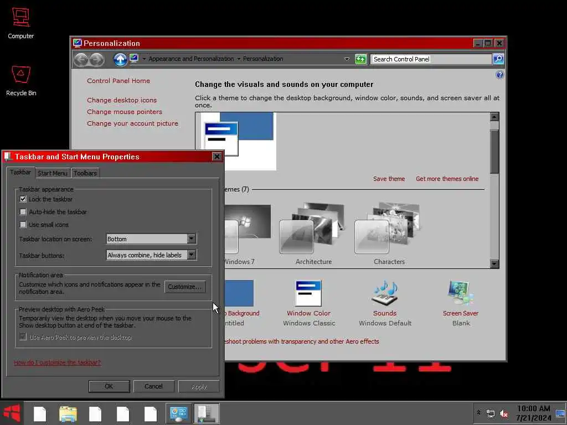567x425 pixels.
Task: Expand the arrow before Appearance and Personalization breadcrumb
Action: point(144,59)
